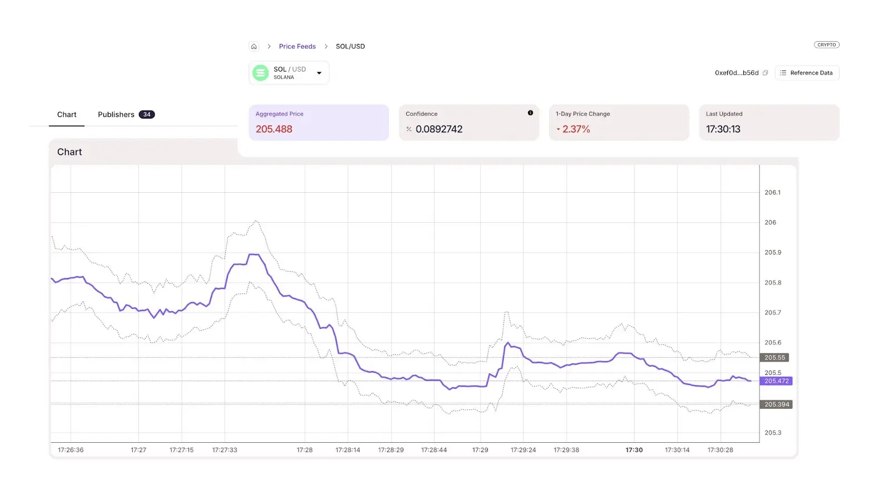Copy the 0xef0d...b56d feed ID
Viewport: 889px width, 500px height.
point(765,73)
